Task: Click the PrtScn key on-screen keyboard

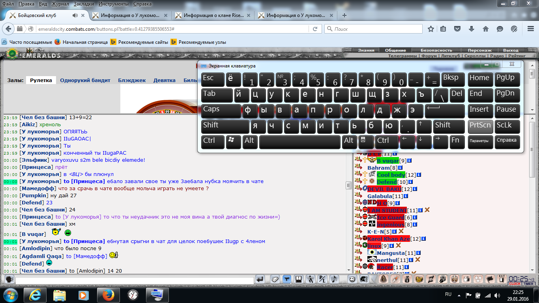Action: pos(480,126)
